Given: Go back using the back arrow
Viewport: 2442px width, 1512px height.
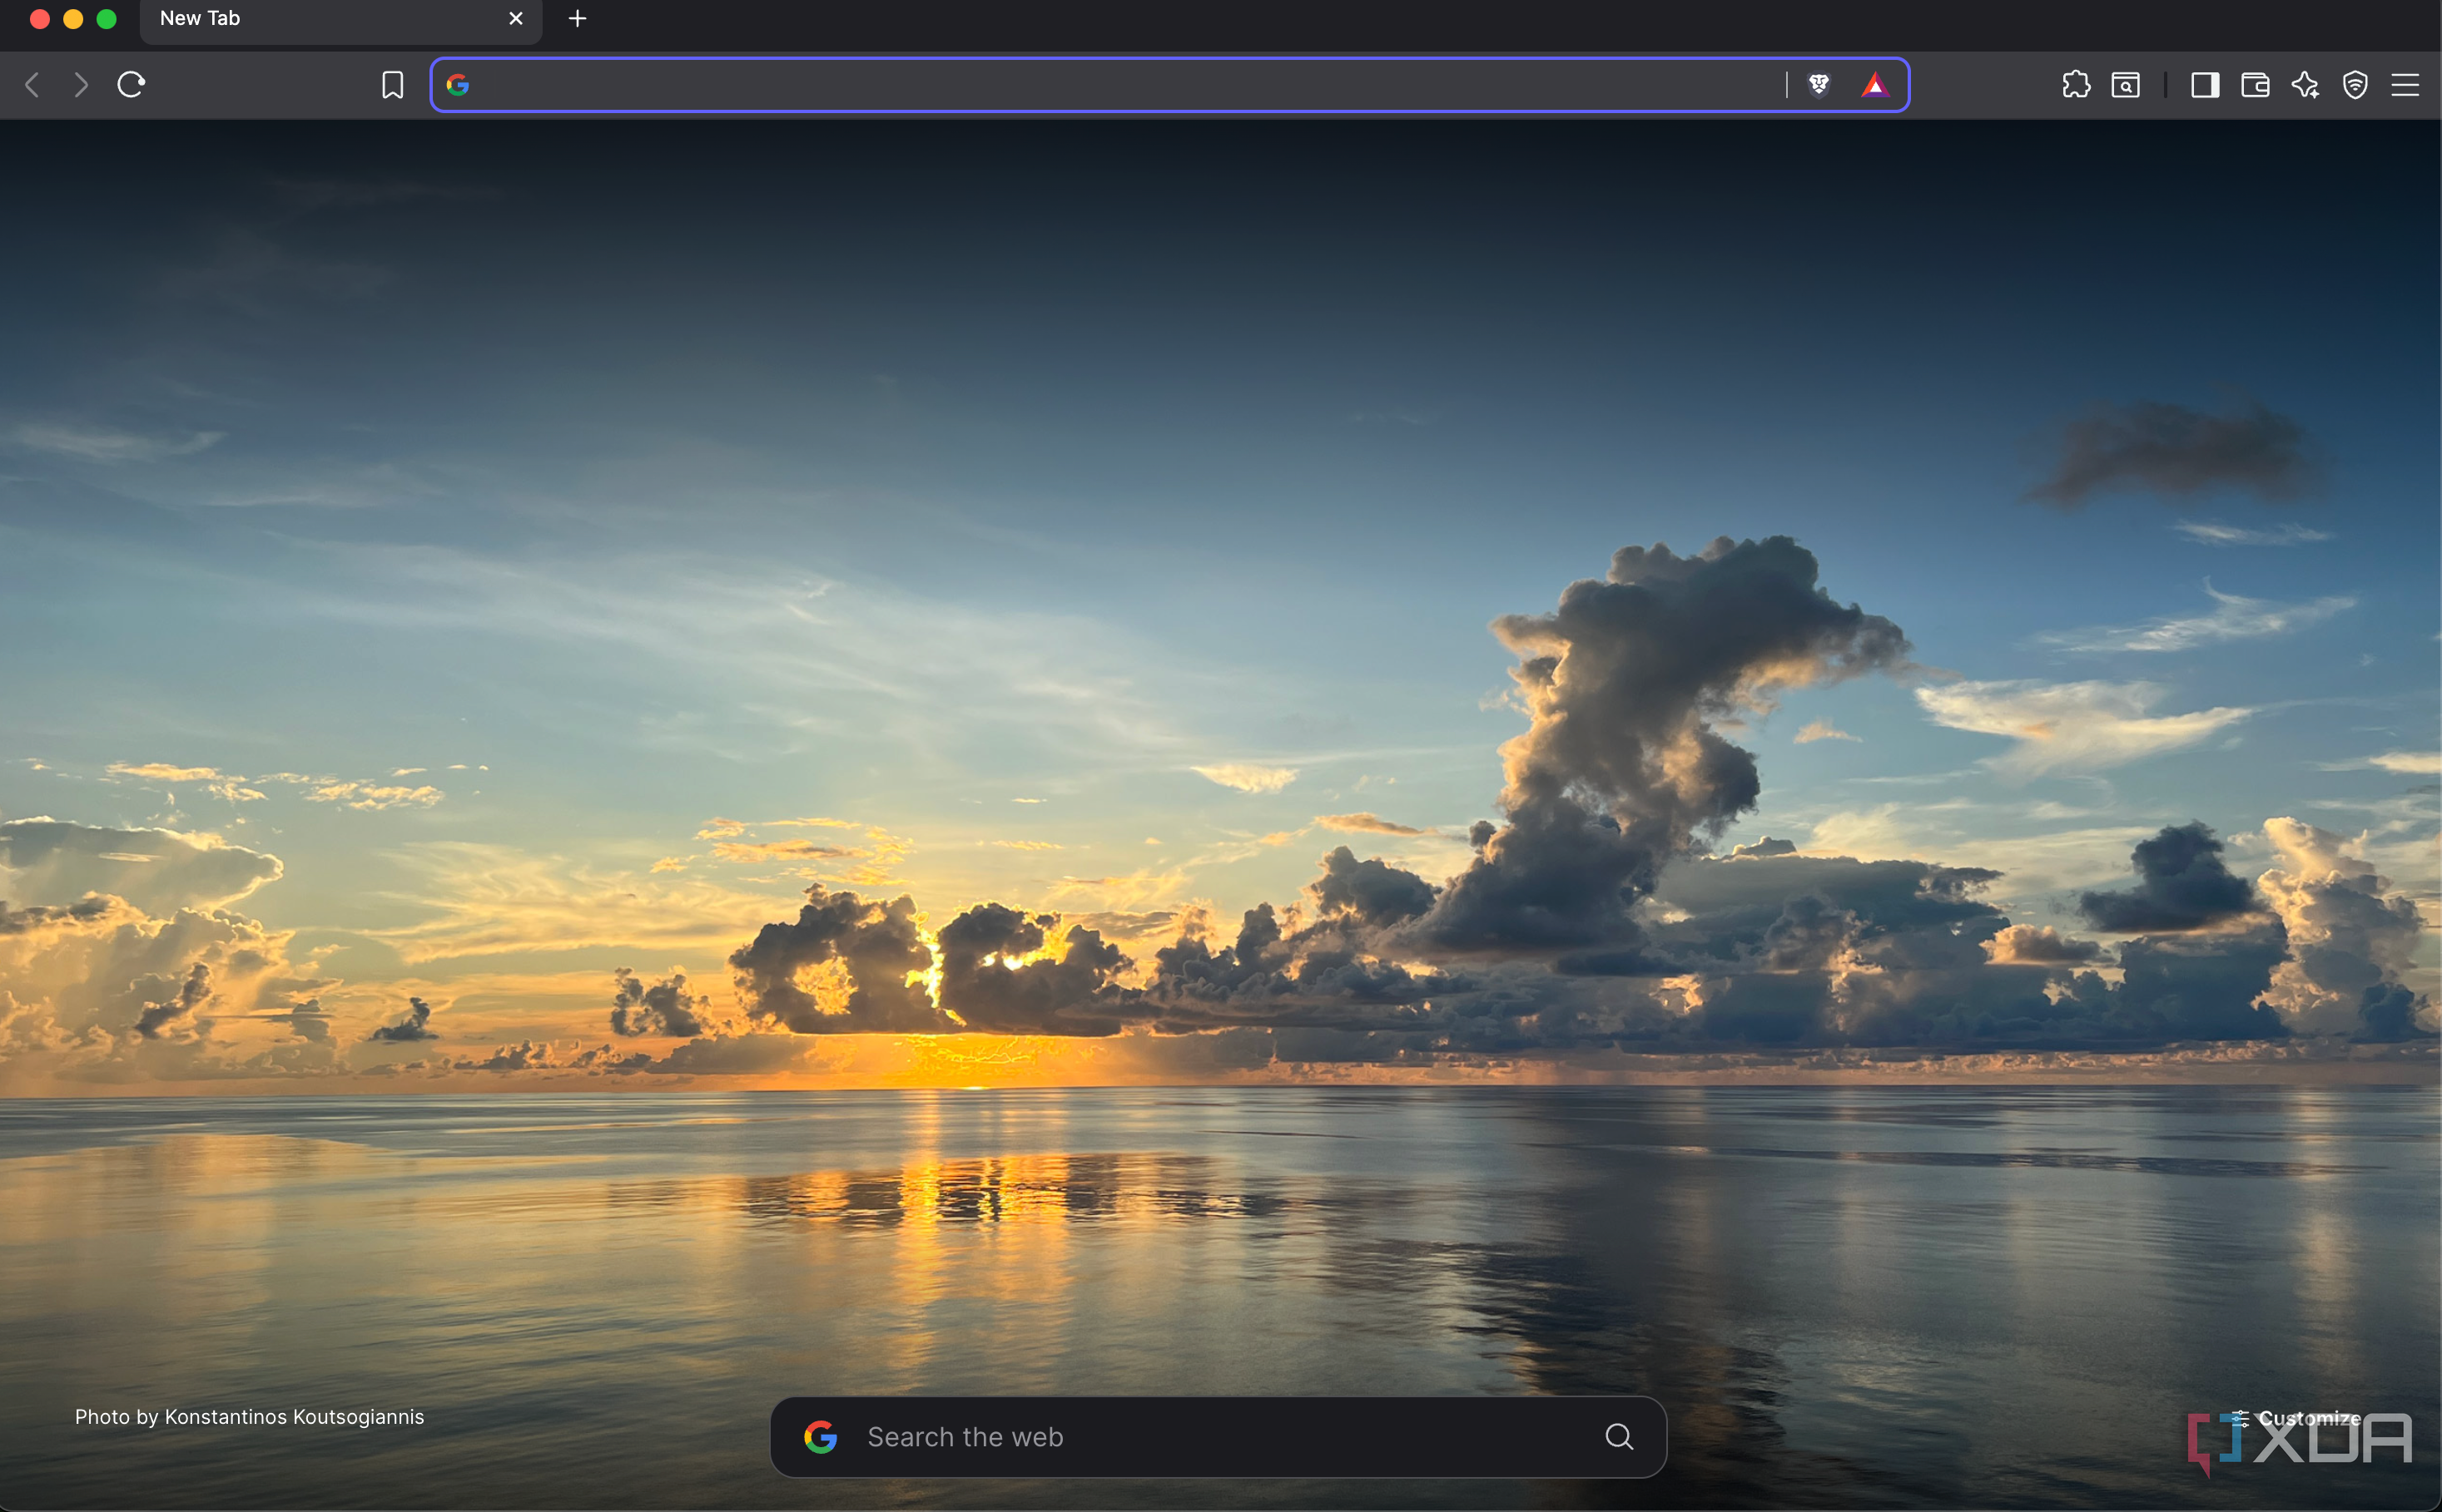Looking at the screenshot, I should click(x=32, y=85).
